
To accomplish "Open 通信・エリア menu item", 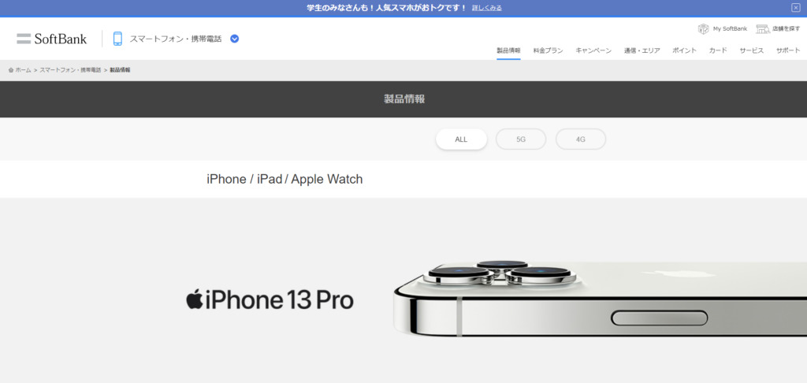I will tap(642, 50).
